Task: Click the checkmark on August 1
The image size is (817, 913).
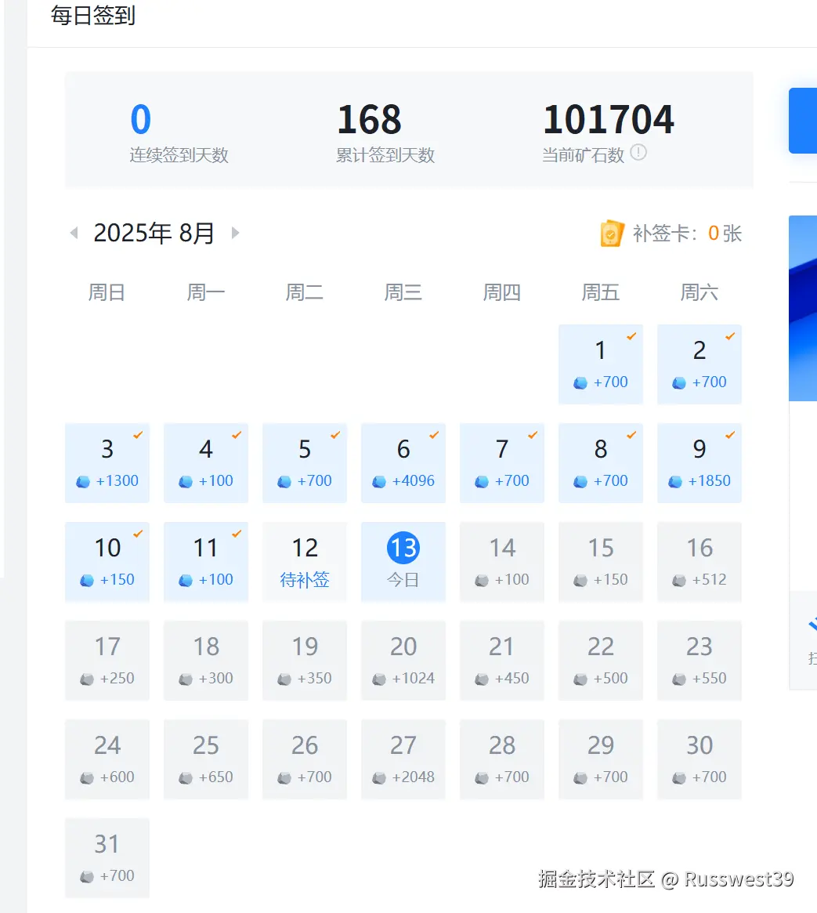Action: [631, 336]
